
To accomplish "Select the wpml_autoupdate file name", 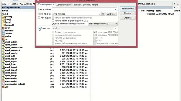I will (14, 47).
